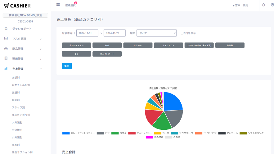Click the product management gift box icon
The width and height of the screenshot is (274, 154).
(x=6, y=48)
